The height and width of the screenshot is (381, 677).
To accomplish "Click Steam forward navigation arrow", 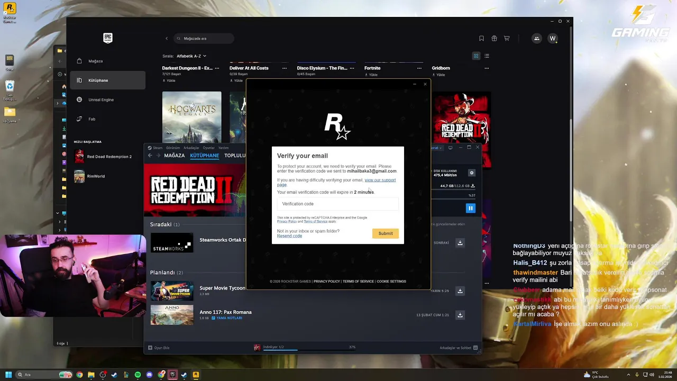I will point(158,156).
